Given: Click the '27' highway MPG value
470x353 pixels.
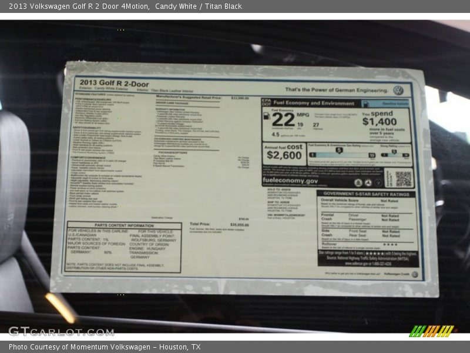Looking at the screenshot, I should tap(316, 125).
